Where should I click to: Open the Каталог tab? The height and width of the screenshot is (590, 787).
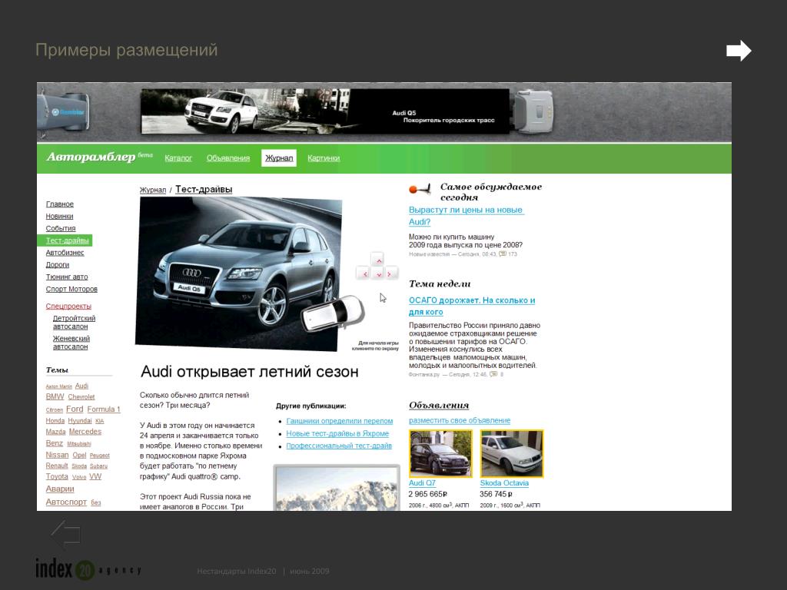(178, 158)
